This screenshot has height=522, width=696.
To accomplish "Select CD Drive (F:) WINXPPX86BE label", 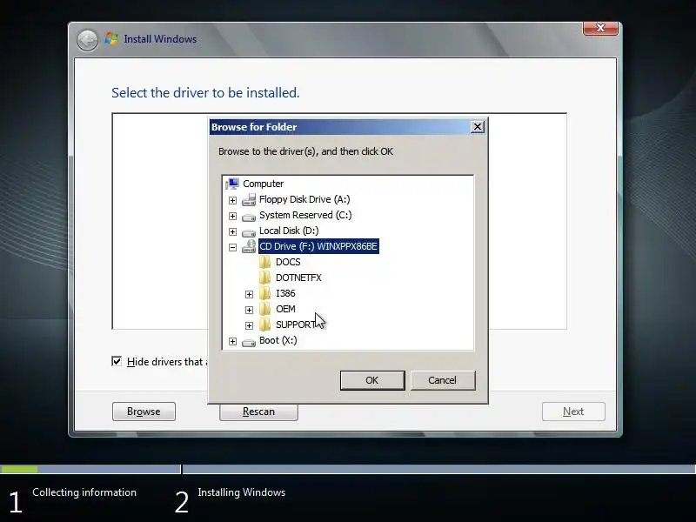I will coord(318,246).
